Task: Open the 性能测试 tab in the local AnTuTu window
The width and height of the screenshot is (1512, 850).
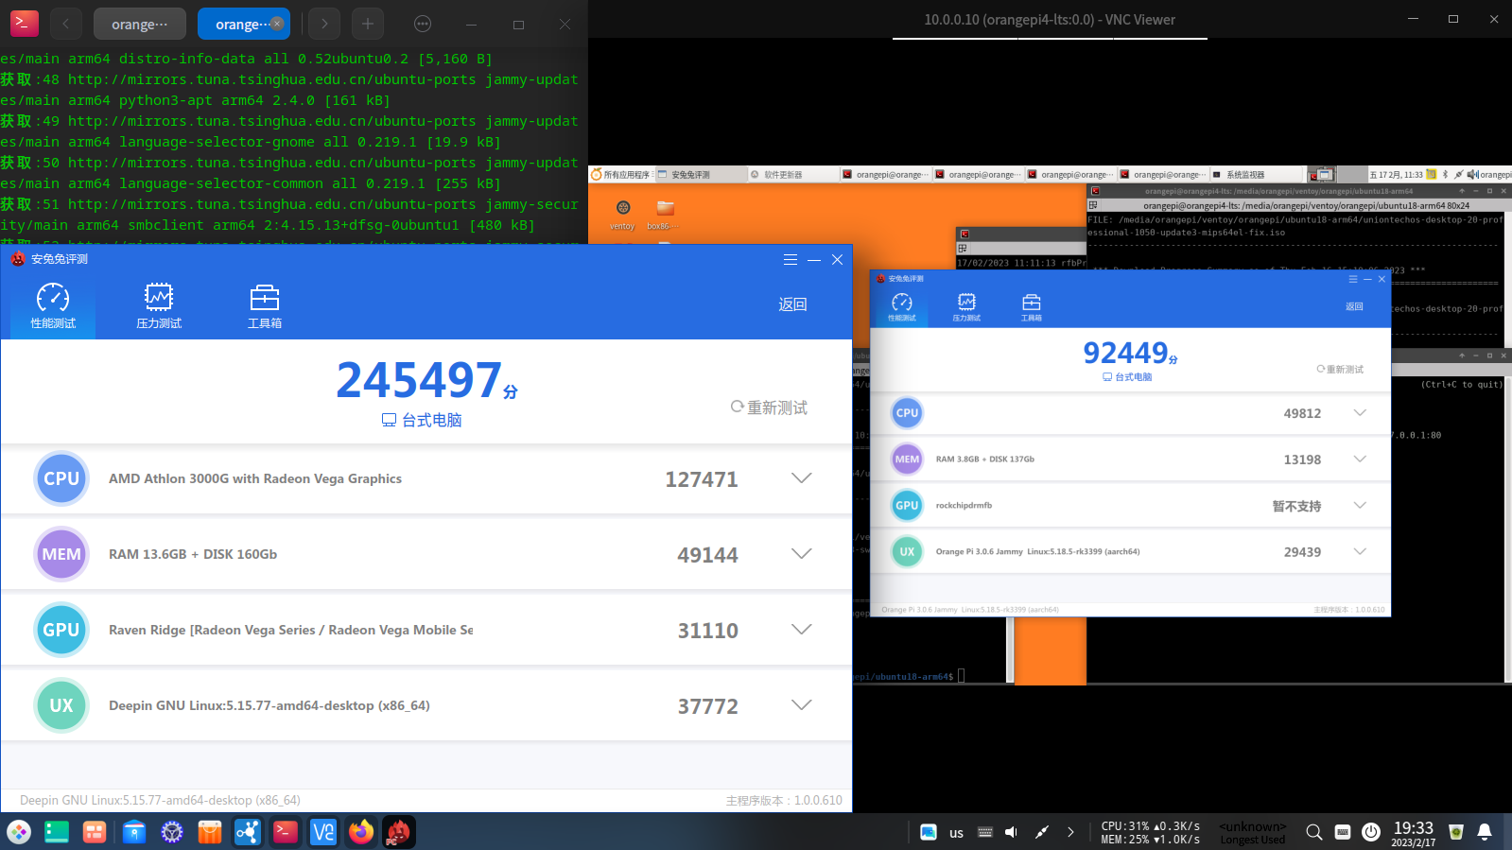Action: (x=53, y=306)
